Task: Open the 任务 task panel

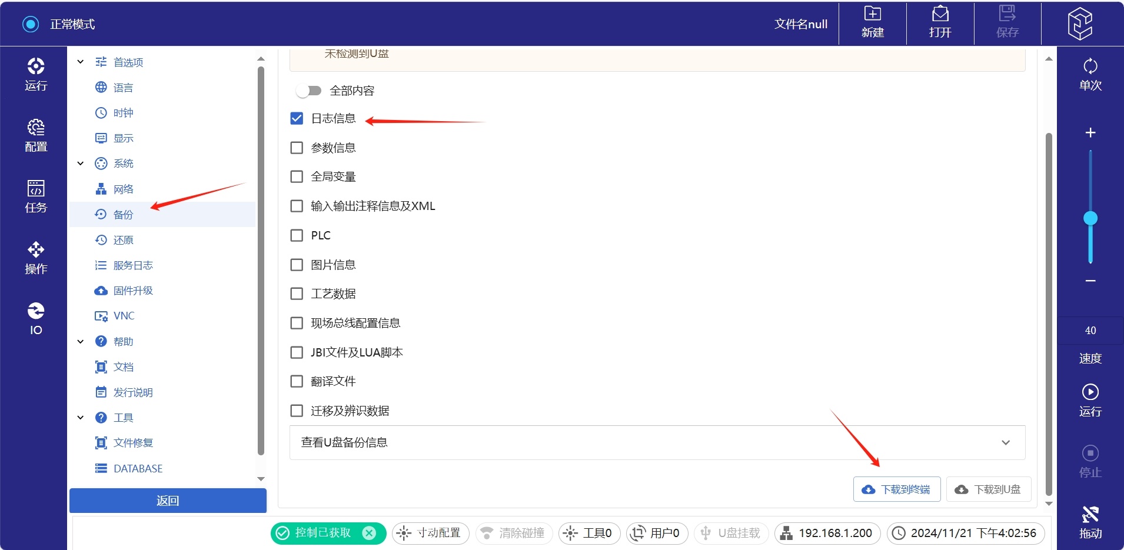Action: tap(36, 196)
